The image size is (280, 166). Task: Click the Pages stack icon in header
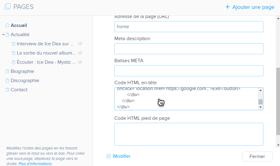8,7
